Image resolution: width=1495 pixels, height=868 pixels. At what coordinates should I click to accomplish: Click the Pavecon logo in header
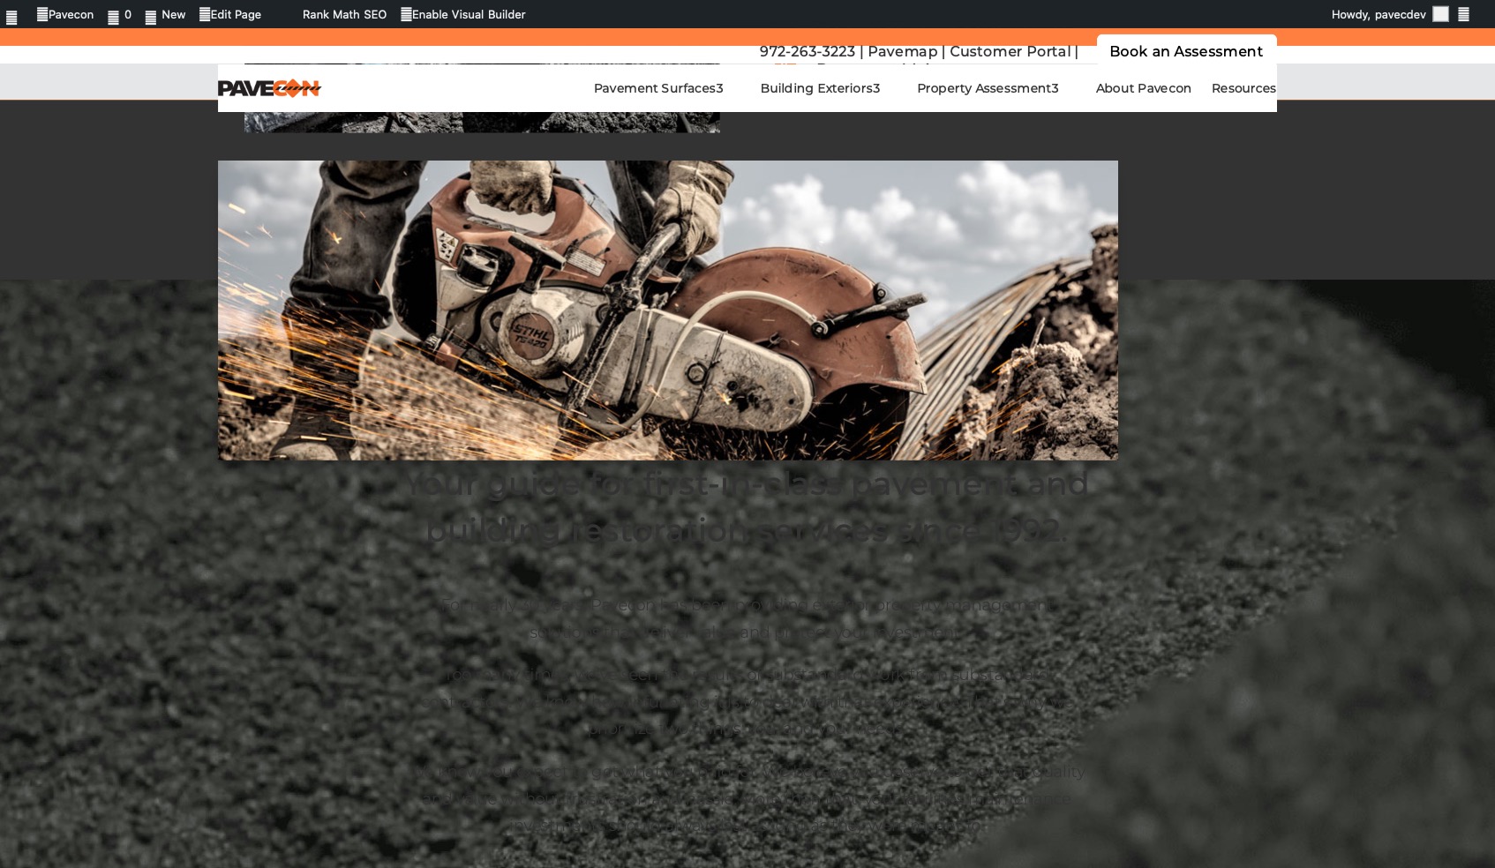click(269, 88)
